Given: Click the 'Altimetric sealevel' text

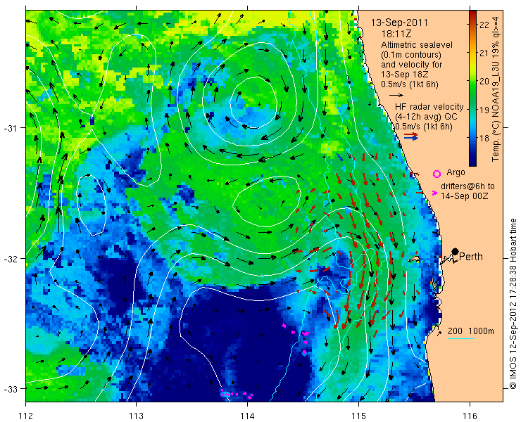Looking at the screenshot, I should (x=417, y=45).
